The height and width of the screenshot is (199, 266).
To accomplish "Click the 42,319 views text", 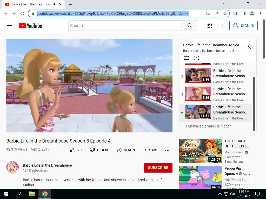I will coord(17,150).
